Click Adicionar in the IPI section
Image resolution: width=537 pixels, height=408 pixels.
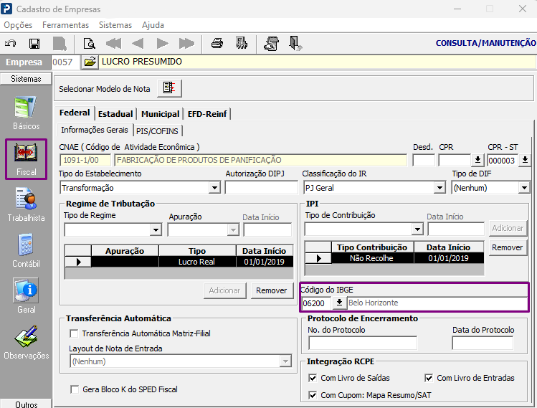[x=508, y=228]
